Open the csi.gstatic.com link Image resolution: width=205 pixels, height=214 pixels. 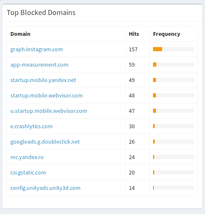click(x=28, y=172)
